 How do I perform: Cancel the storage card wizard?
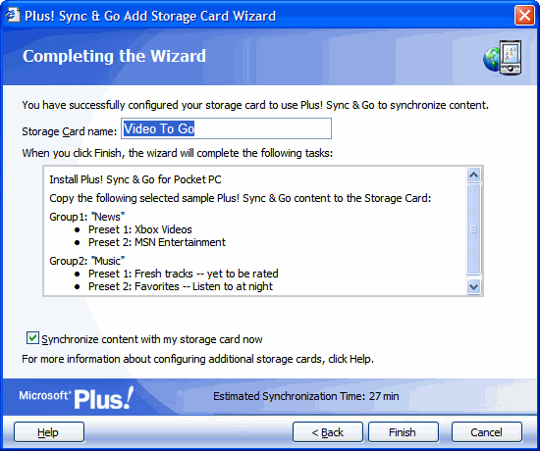[x=487, y=432]
